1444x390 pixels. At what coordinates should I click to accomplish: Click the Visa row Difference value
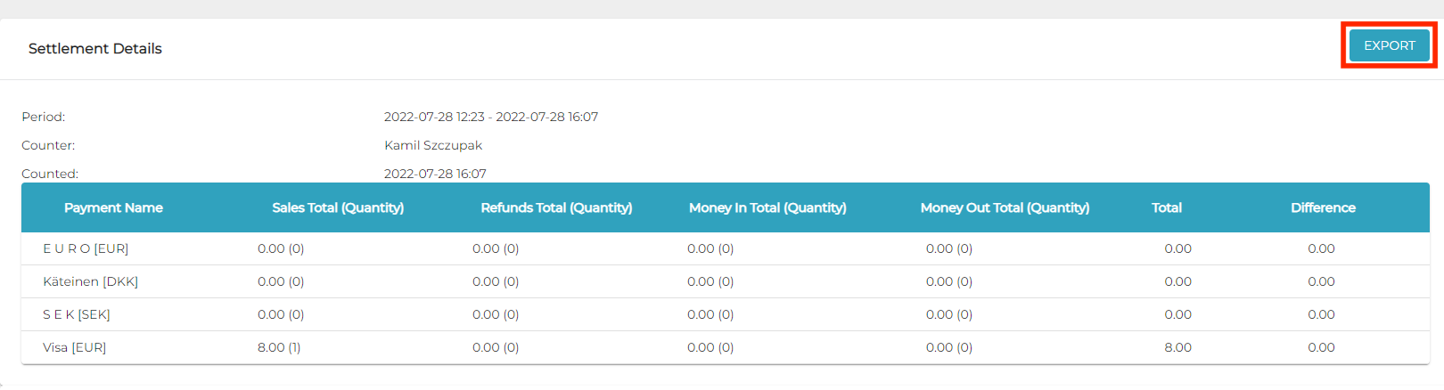coord(1321,347)
